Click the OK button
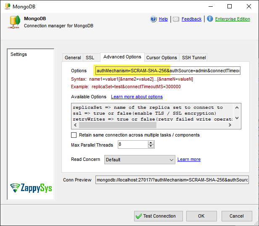 click(201, 216)
